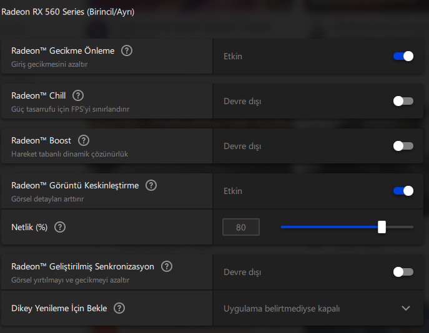Open help for Radeon Geliştirilmiş Senkronizasyon
Screen dimensions: 429x333
click(167, 266)
